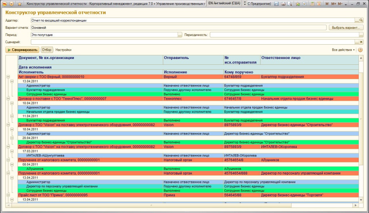Collapse the Прайс лист от ТОО Прима group

tap(8, 195)
